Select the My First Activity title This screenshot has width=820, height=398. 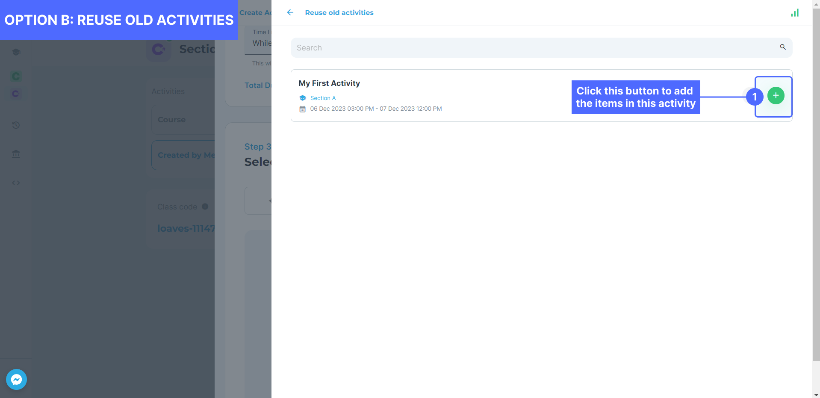click(329, 83)
